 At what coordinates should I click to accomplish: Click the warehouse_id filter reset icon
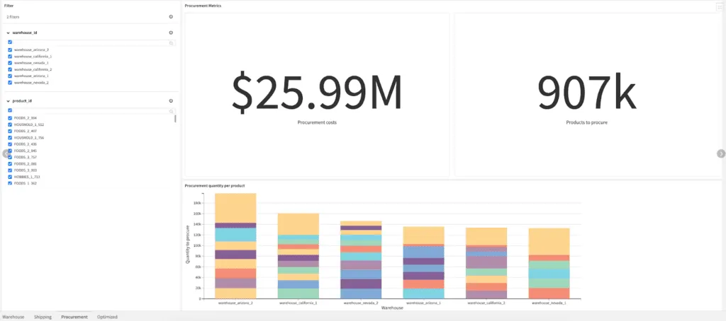[x=171, y=33]
